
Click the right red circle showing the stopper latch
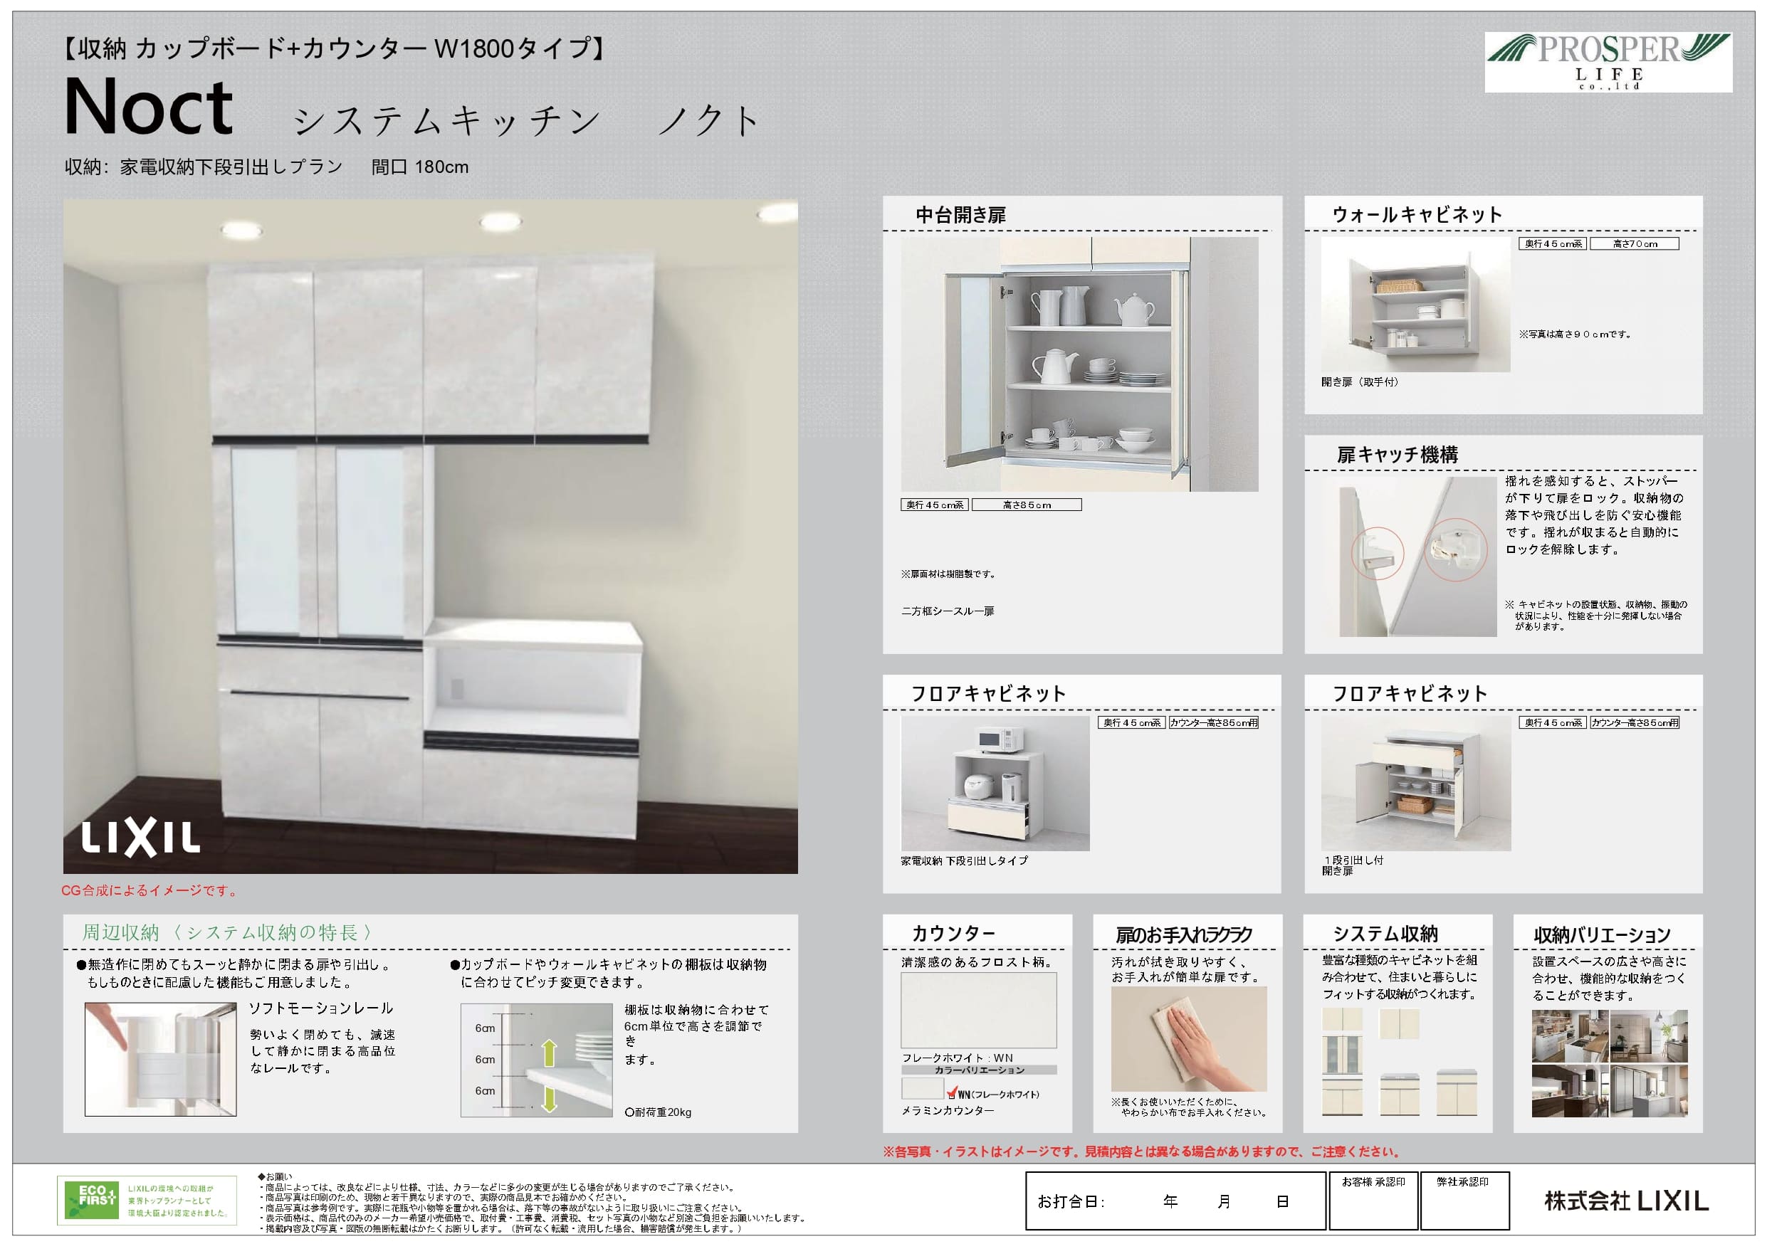(1455, 549)
